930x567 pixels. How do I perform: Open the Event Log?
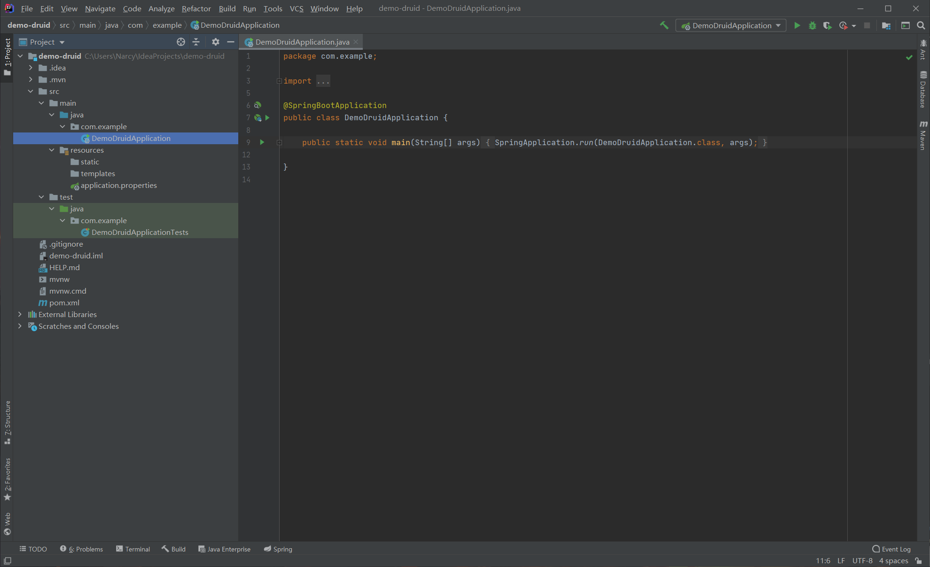pos(891,549)
